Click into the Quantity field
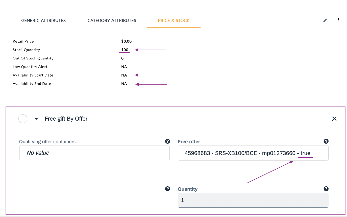The image size is (347, 217). (253, 200)
